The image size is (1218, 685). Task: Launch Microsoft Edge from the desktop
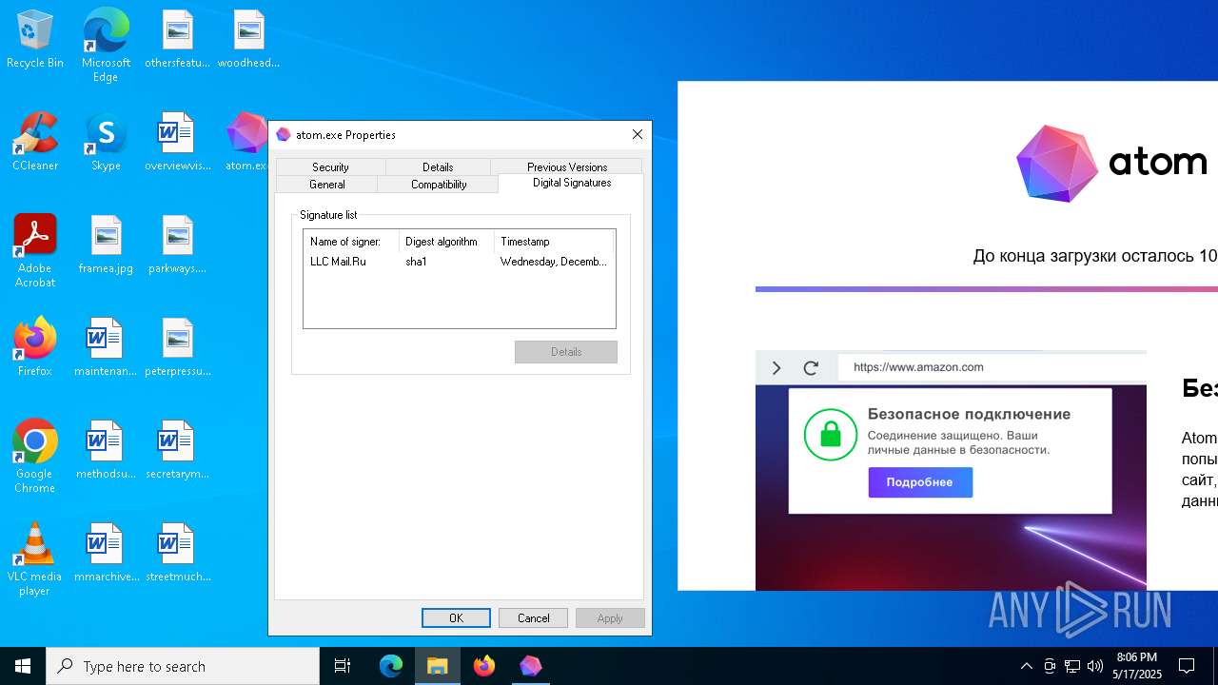click(x=106, y=45)
